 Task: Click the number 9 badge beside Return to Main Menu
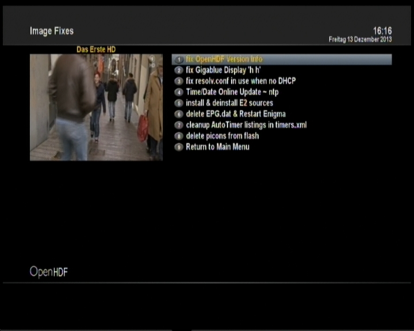point(179,147)
